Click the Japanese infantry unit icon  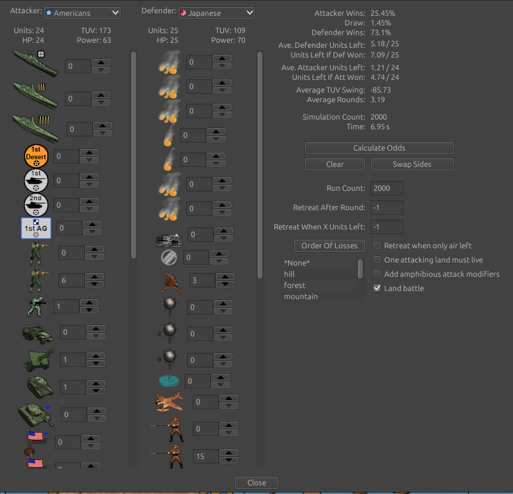(168, 455)
